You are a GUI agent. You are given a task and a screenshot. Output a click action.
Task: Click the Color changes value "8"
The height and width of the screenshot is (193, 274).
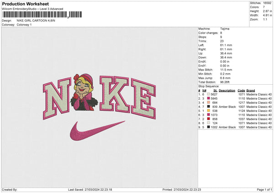click(x=221, y=33)
